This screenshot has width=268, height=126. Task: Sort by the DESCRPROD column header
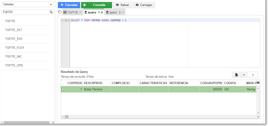[97, 83]
